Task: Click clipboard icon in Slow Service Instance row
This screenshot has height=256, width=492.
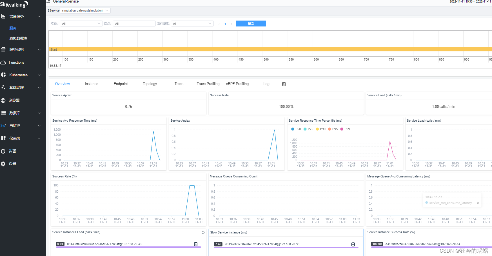Action: (x=353, y=244)
